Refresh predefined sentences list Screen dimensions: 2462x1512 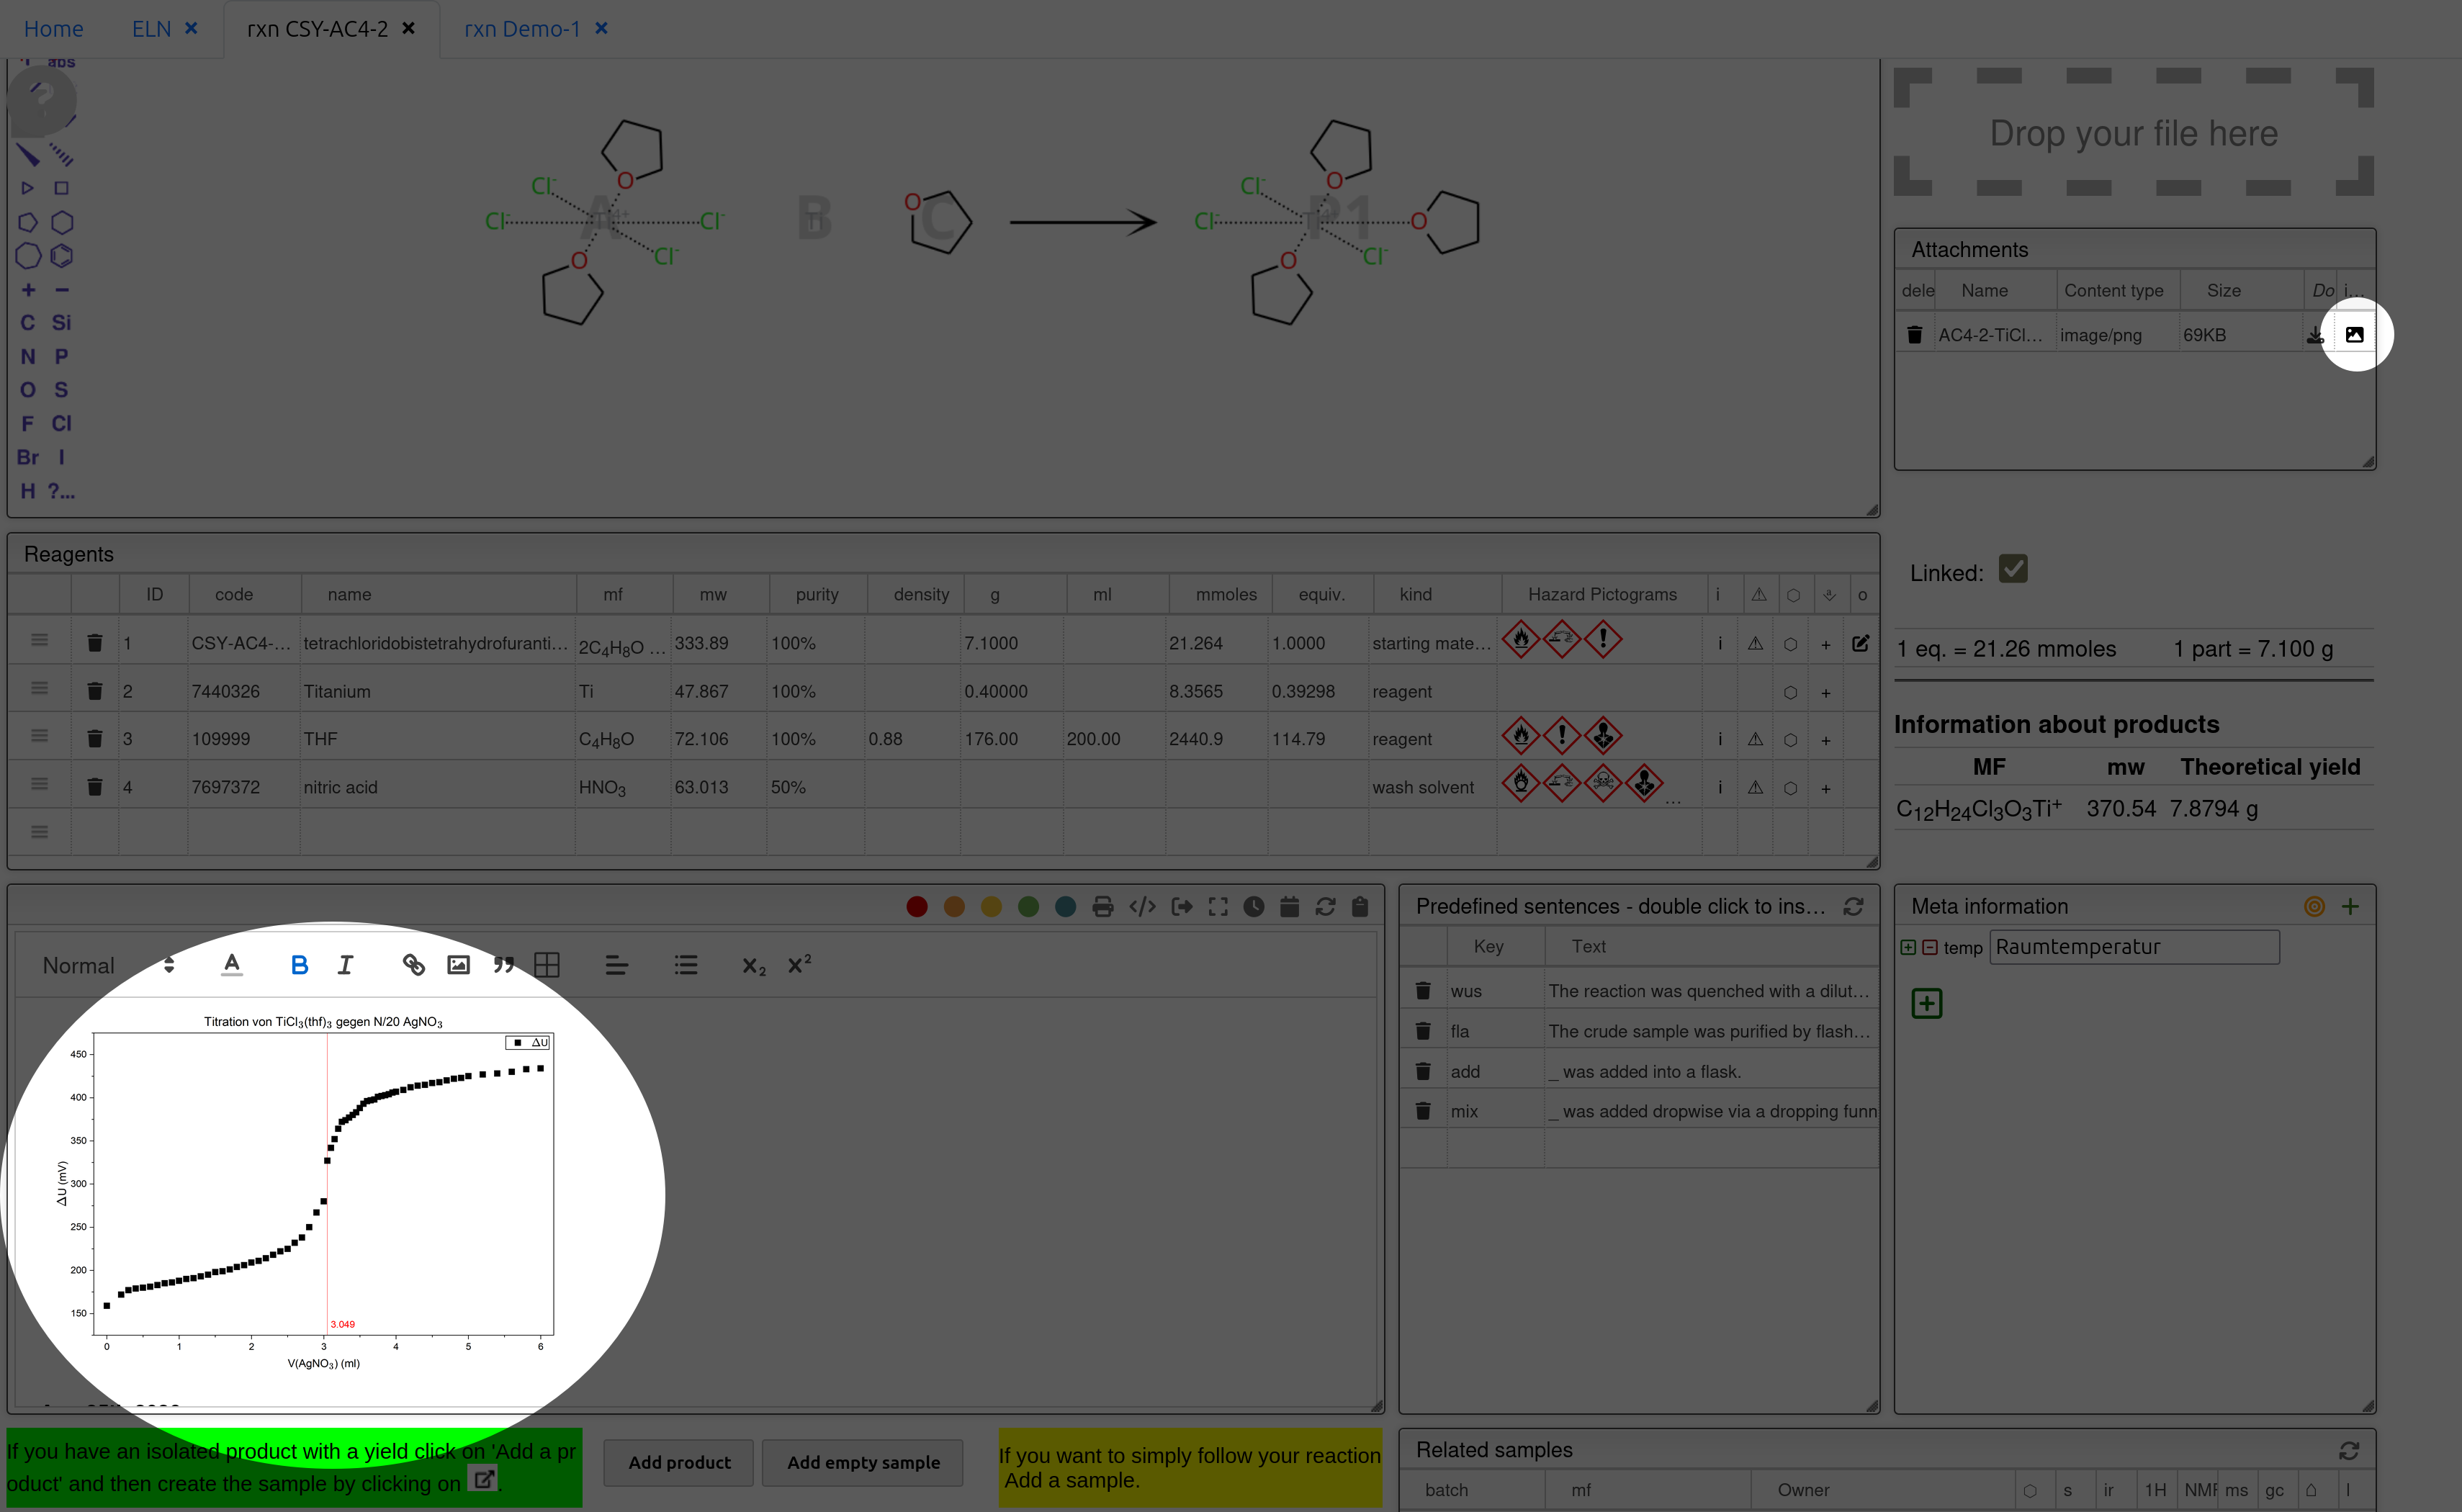coord(1853,907)
